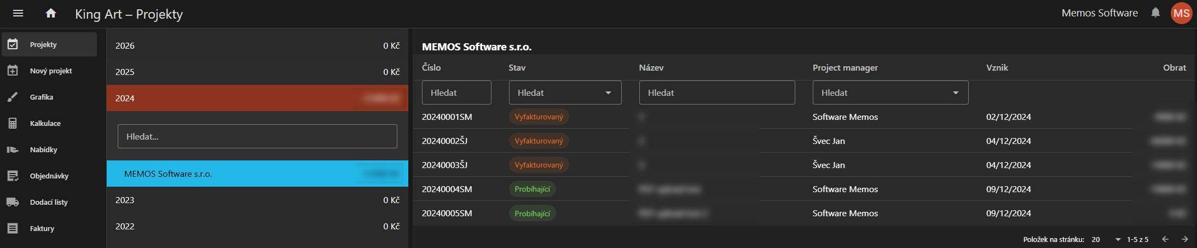Open the hamburger navigation menu

(x=18, y=13)
